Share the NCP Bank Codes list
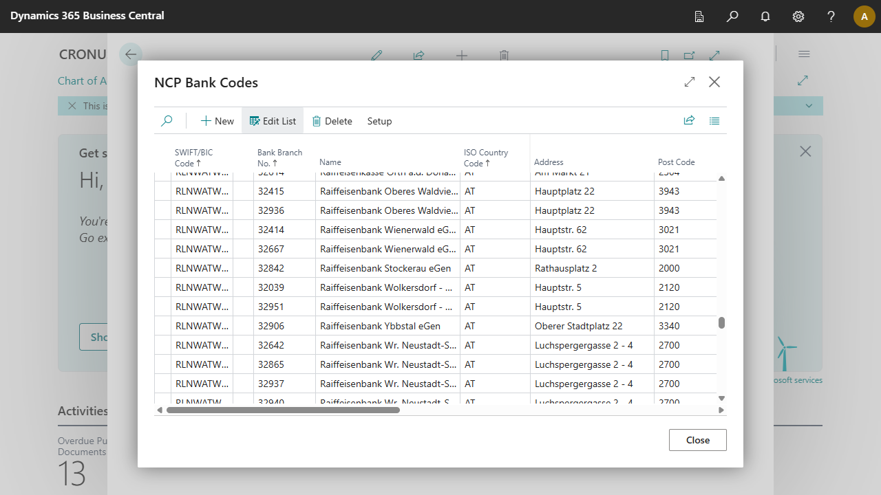 (689, 121)
